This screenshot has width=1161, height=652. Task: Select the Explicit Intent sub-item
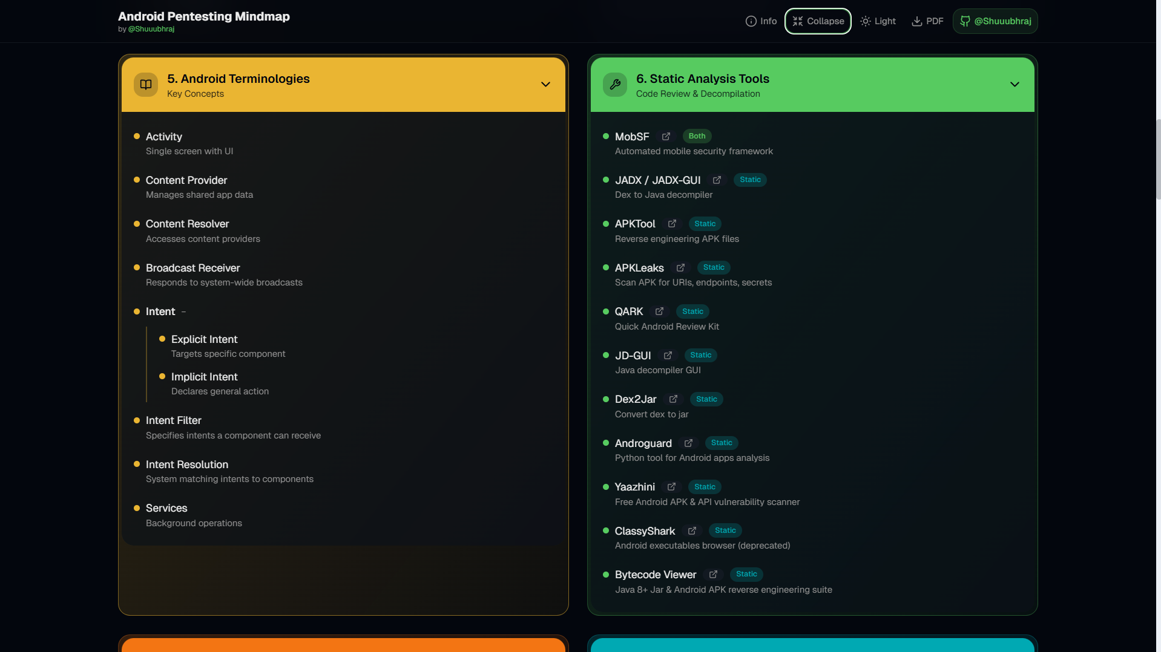tap(204, 339)
